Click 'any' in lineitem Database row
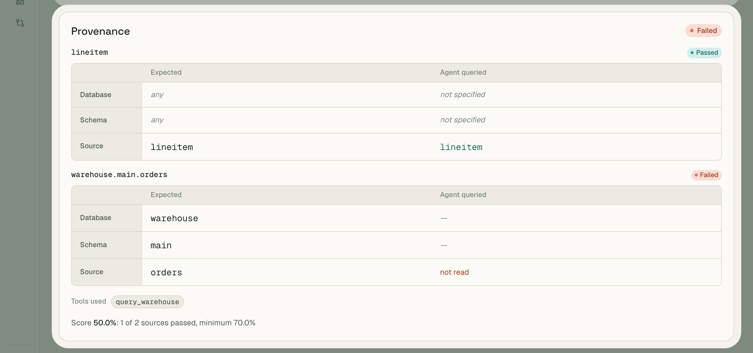 coord(157,95)
